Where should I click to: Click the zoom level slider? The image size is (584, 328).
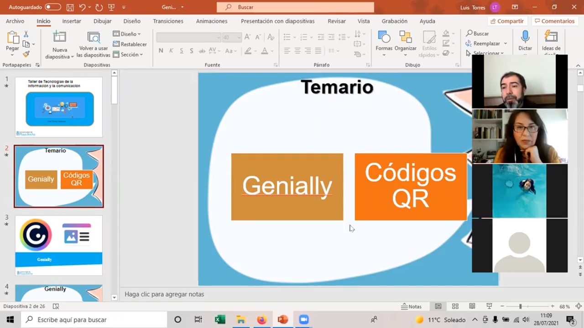point(520,307)
